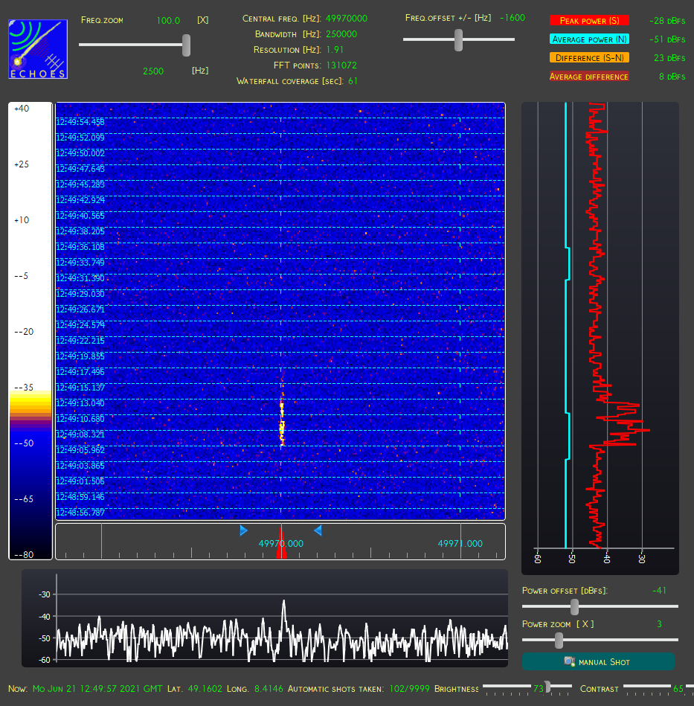Click the Now date and time readout
This screenshot has height=706, width=694.
pyautogui.click(x=97, y=688)
